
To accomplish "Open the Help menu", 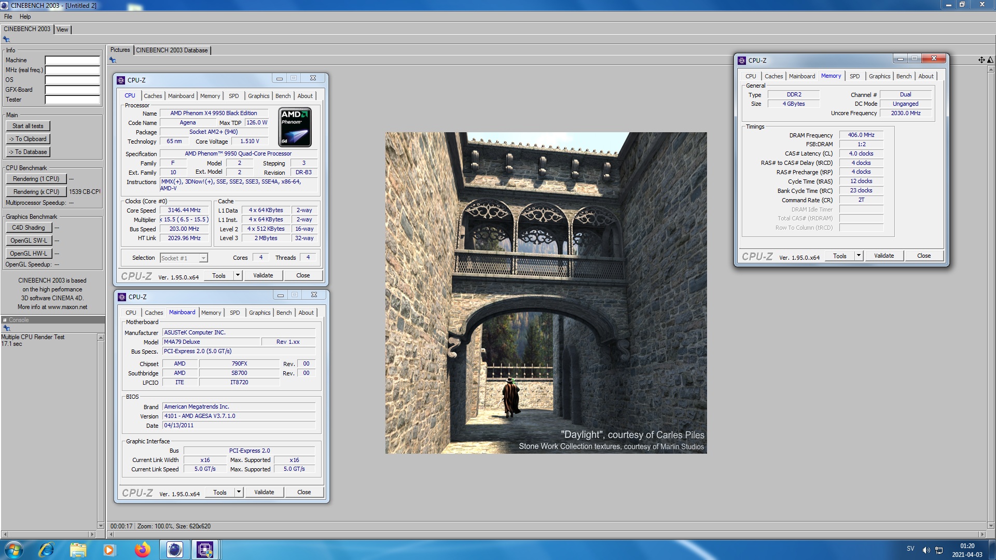I will [x=25, y=17].
